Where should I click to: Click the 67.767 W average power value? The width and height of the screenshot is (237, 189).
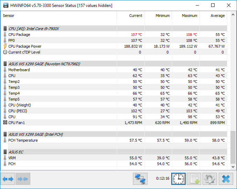[216, 46]
